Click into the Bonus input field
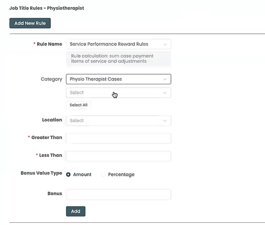The height and width of the screenshot is (225, 265). [x=118, y=194]
